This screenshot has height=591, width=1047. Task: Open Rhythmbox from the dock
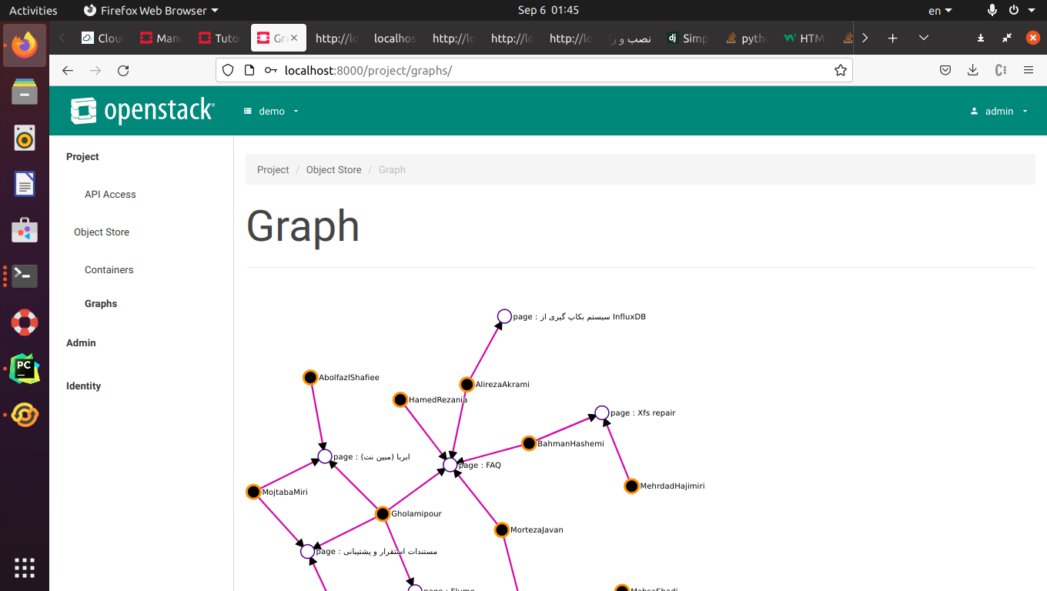[x=25, y=138]
